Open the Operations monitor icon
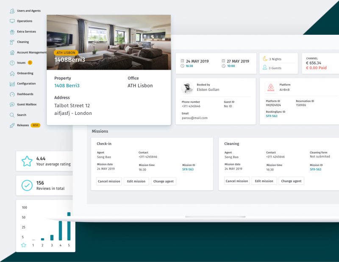339x262 pixels. tap(12, 21)
